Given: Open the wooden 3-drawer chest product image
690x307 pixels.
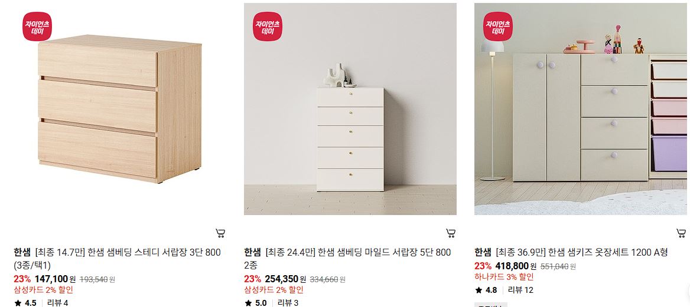Looking at the screenshot, I should [x=120, y=109].
